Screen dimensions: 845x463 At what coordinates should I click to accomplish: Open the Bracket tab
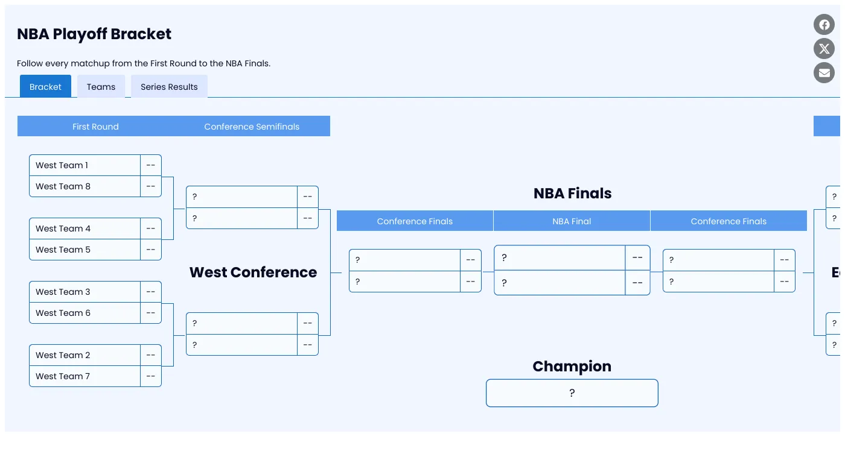45,87
